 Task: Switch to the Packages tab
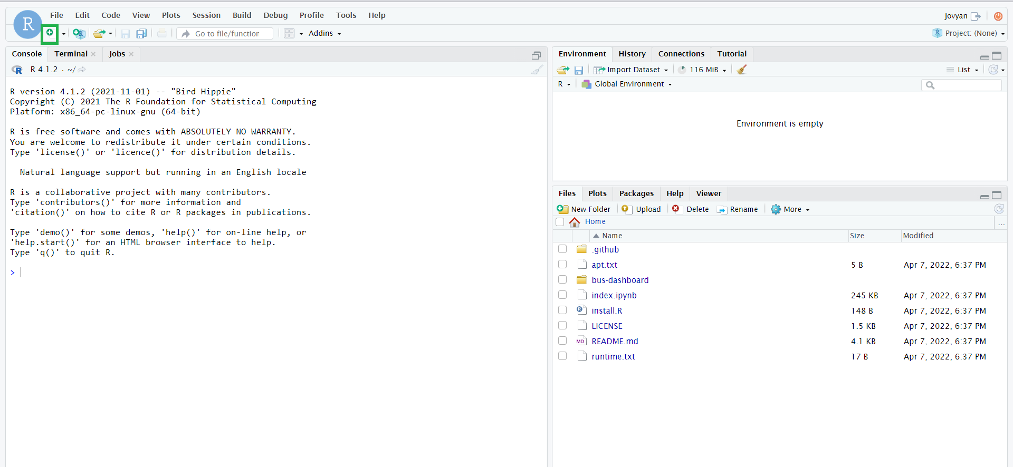636,193
